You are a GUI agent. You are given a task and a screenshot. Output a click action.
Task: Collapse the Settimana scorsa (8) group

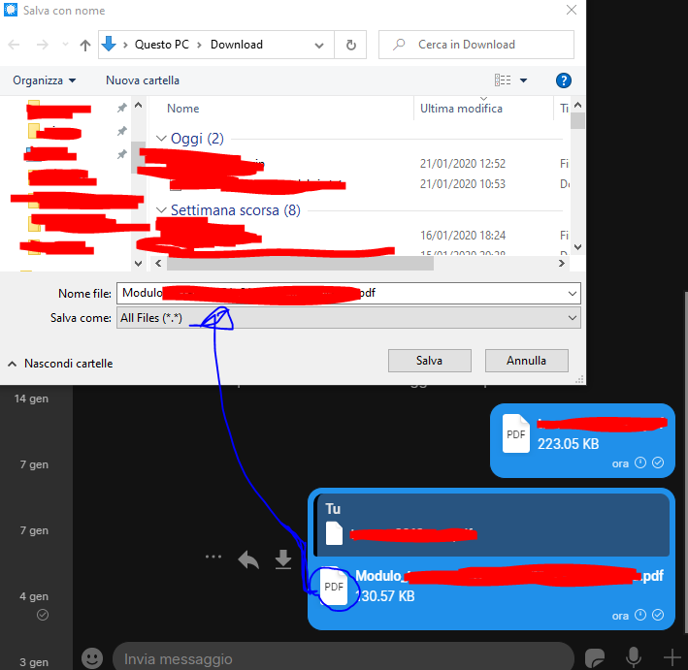click(x=161, y=210)
